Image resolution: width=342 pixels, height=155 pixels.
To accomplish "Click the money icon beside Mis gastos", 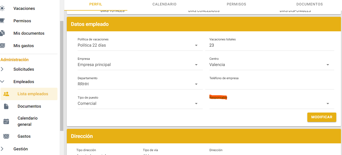I will [x=2, y=46].
